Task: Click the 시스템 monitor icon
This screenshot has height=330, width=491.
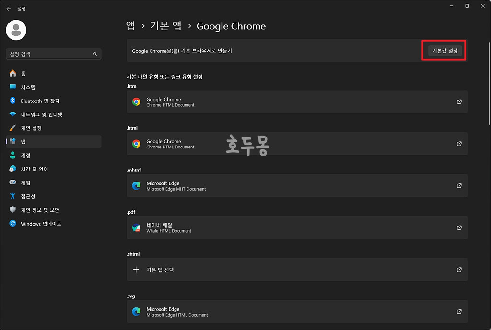Action: coord(12,87)
